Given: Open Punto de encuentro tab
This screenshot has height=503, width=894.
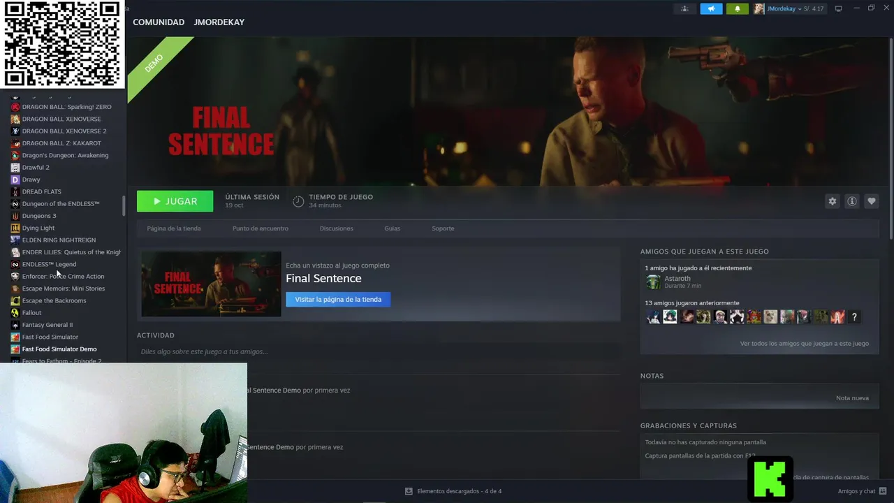Looking at the screenshot, I should pyautogui.click(x=261, y=228).
